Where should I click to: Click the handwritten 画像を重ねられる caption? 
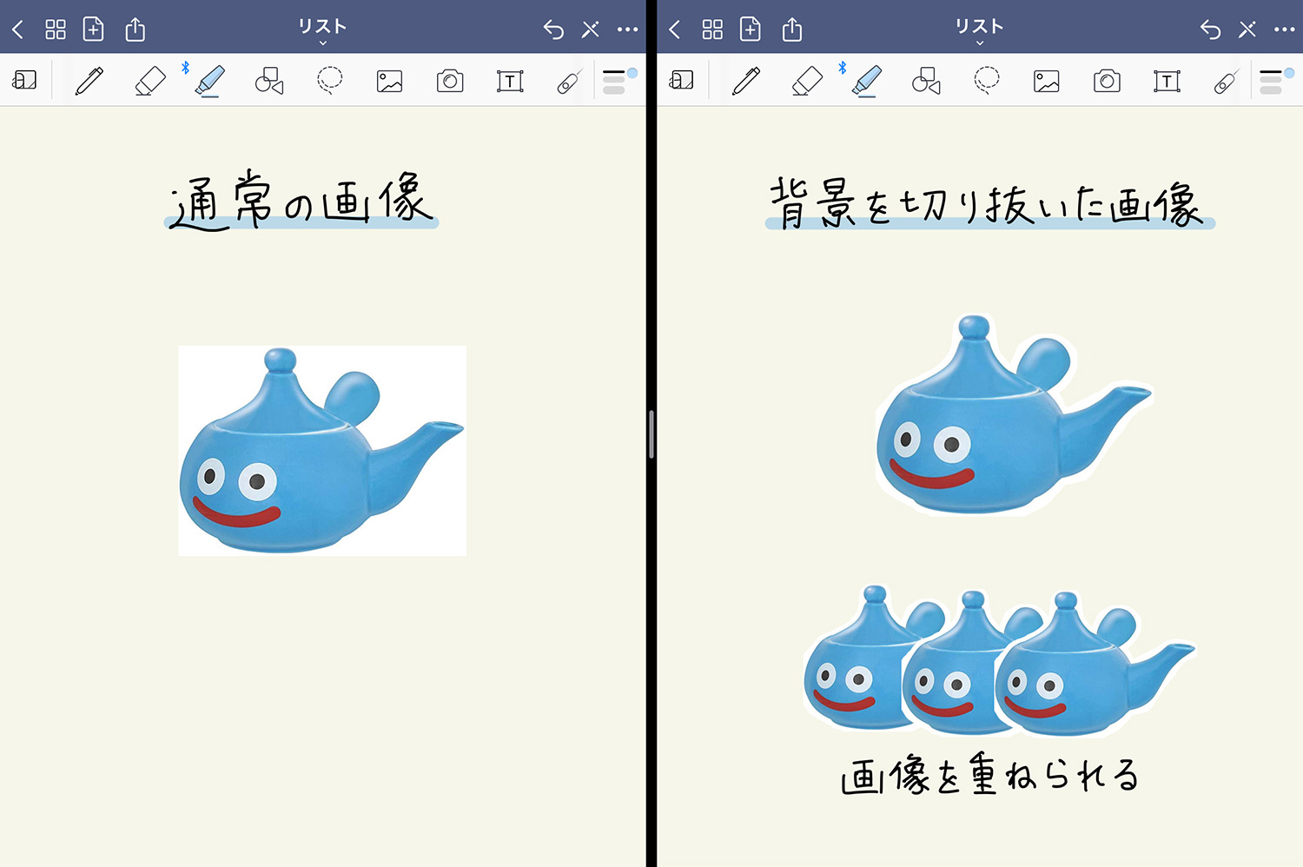(x=989, y=773)
